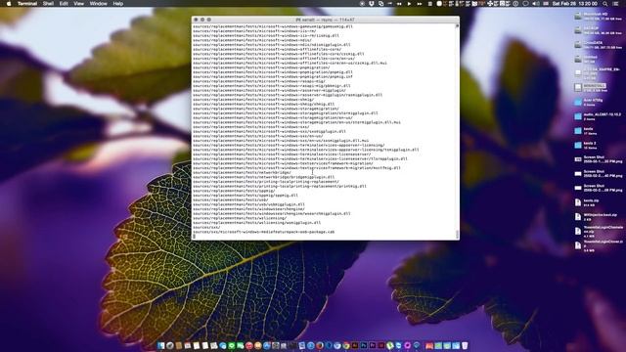Open the Help menu
The height and width of the screenshot is (352, 626).
[x=117, y=4]
